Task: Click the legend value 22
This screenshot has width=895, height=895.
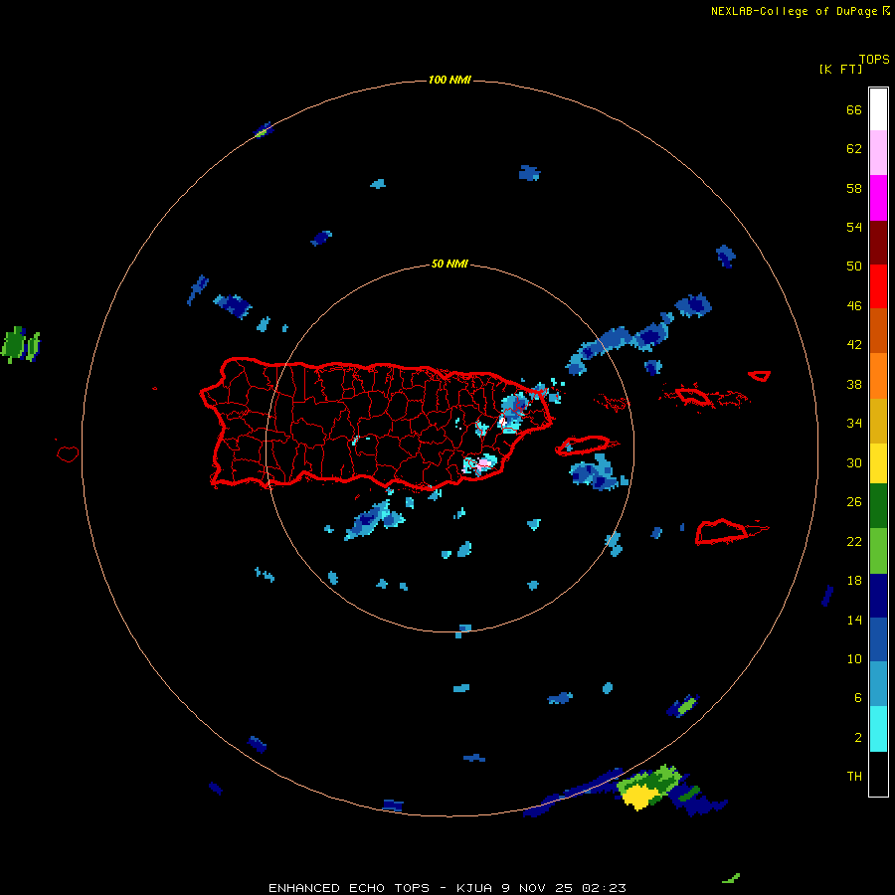Action: tap(854, 542)
